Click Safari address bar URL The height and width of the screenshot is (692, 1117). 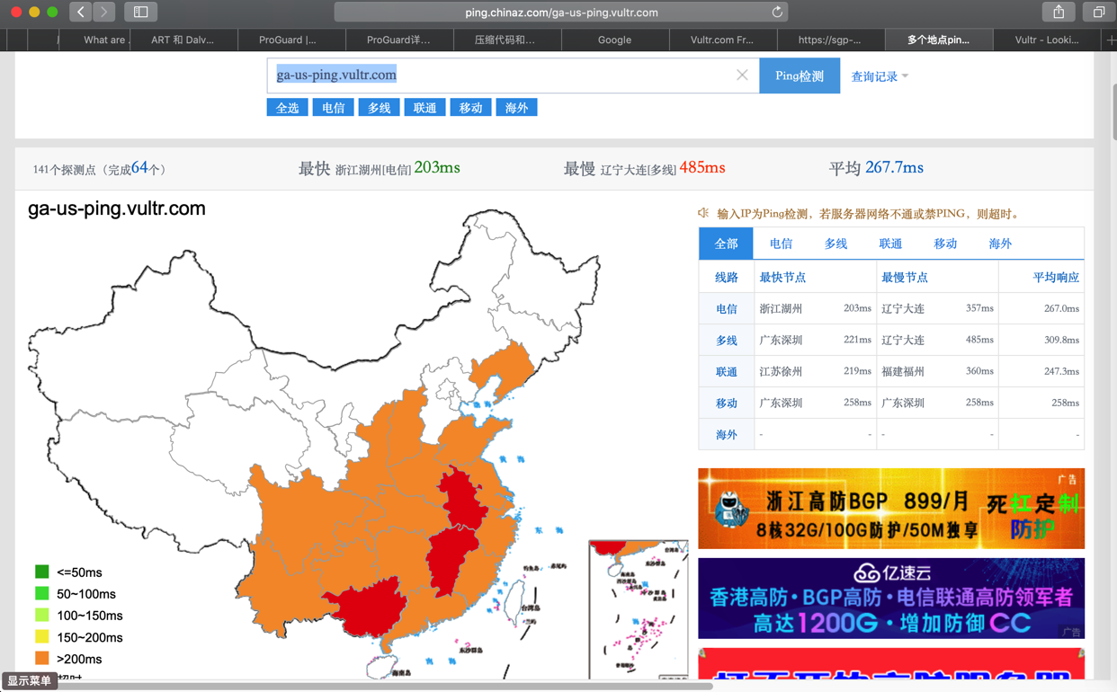(x=561, y=12)
